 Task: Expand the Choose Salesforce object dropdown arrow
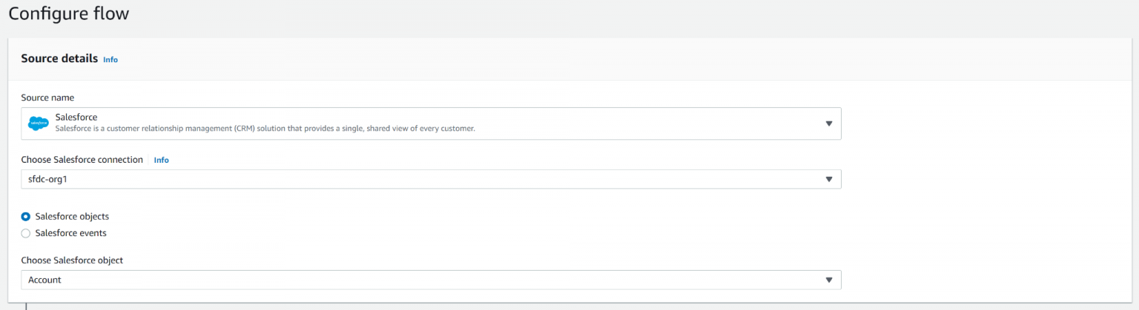tap(828, 280)
